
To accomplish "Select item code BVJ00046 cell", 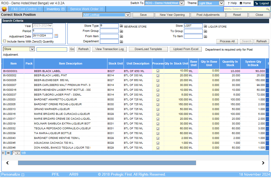I will [13, 148].
